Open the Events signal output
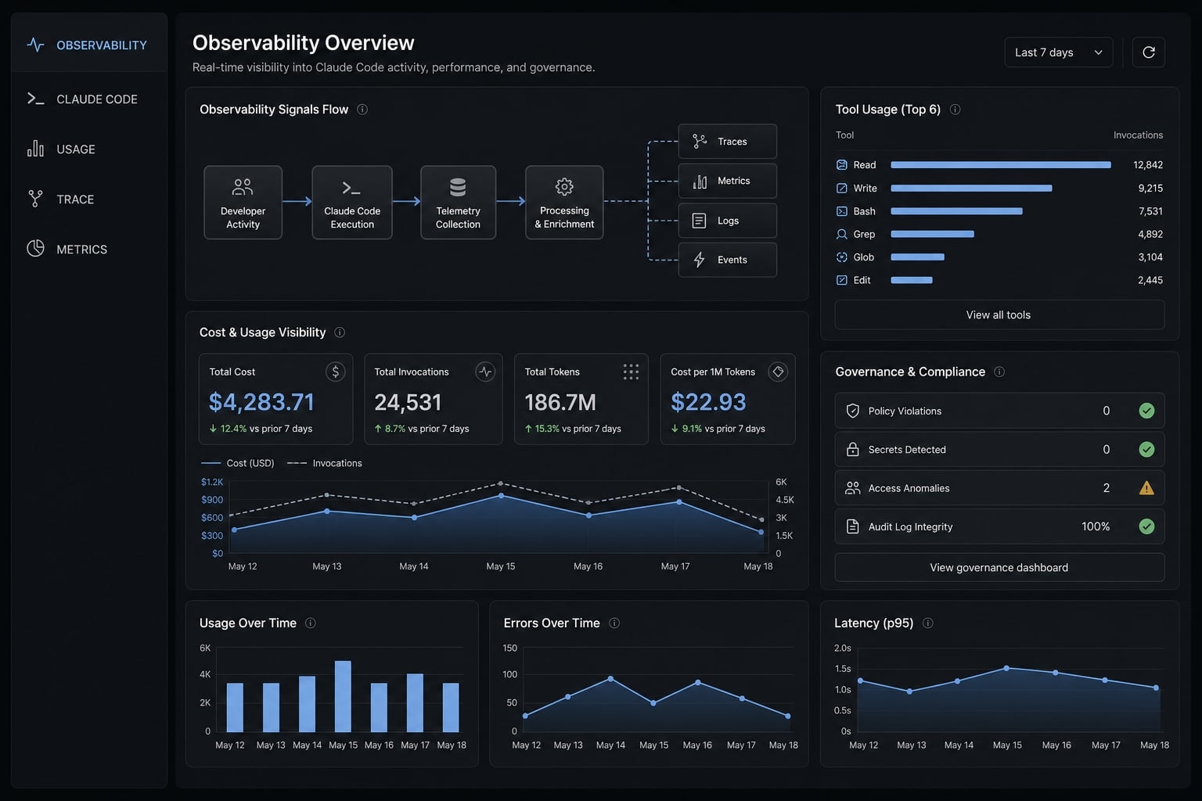 pyautogui.click(x=727, y=260)
